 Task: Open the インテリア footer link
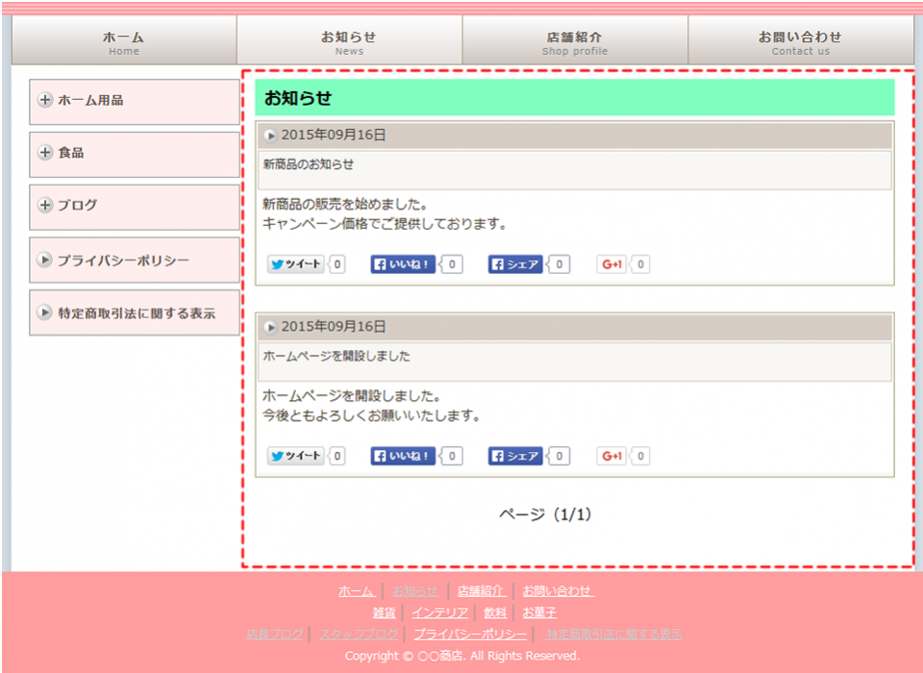(439, 612)
